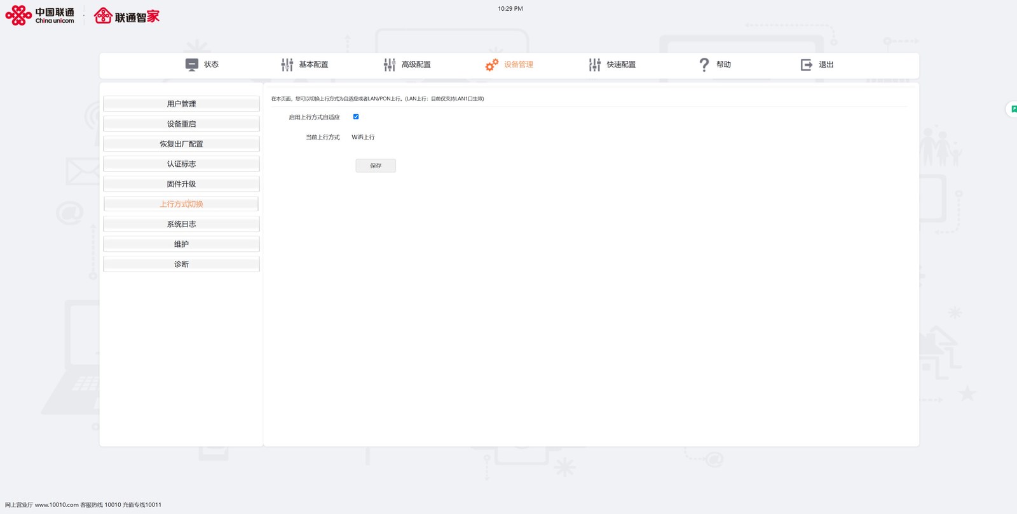Open 恢复出厂配置 sidebar item
Screen dimensions: 1017x514
pos(181,144)
